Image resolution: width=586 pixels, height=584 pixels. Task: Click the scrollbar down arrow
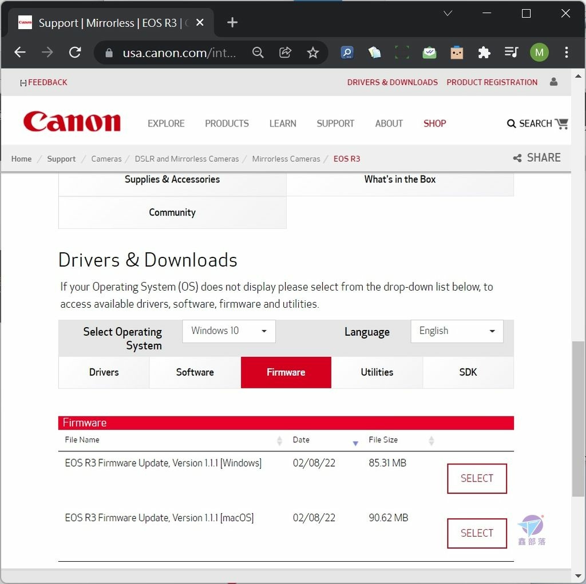pyautogui.click(x=578, y=576)
